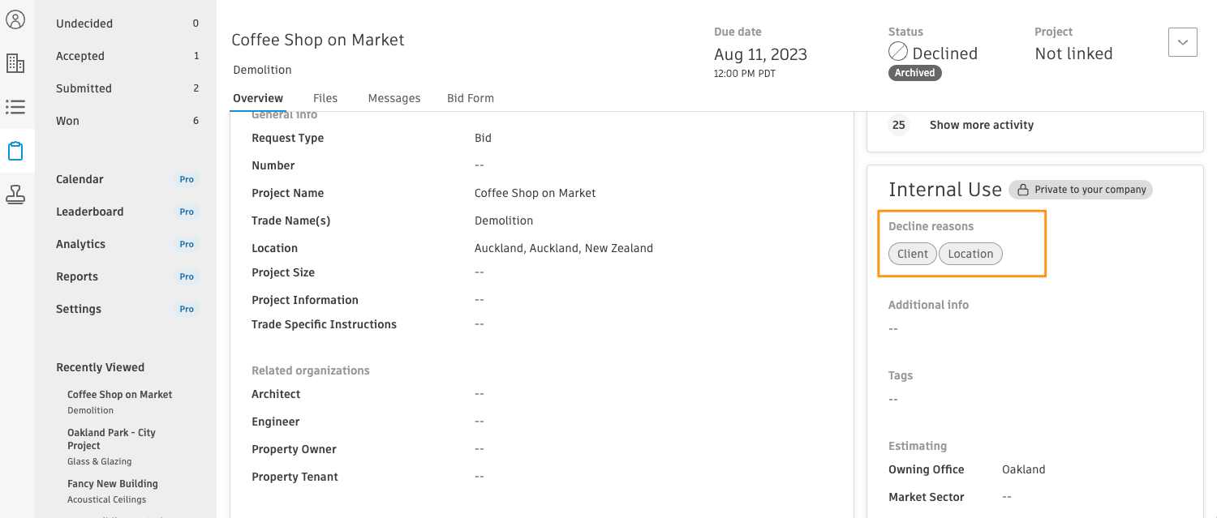Select the clipboard bid board icon
The height and width of the screenshot is (518, 1217).
tap(15, 151)
